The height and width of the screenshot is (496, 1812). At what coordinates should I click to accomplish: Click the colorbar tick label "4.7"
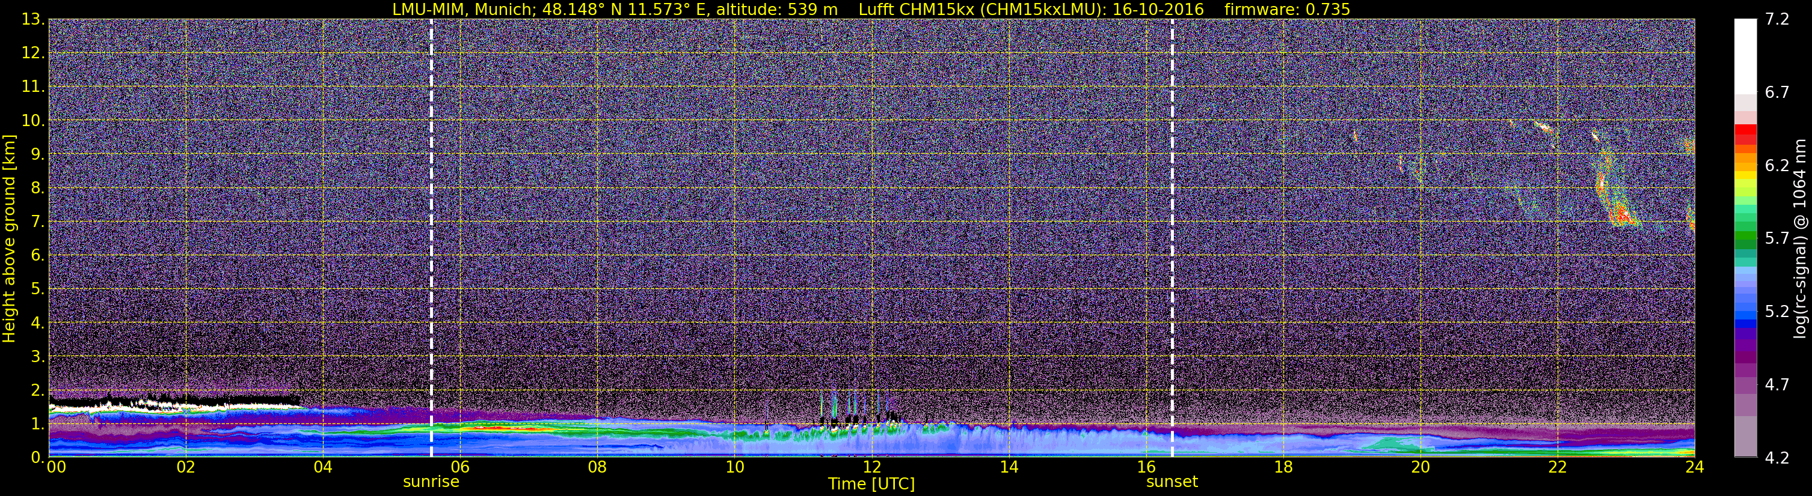1777,385
